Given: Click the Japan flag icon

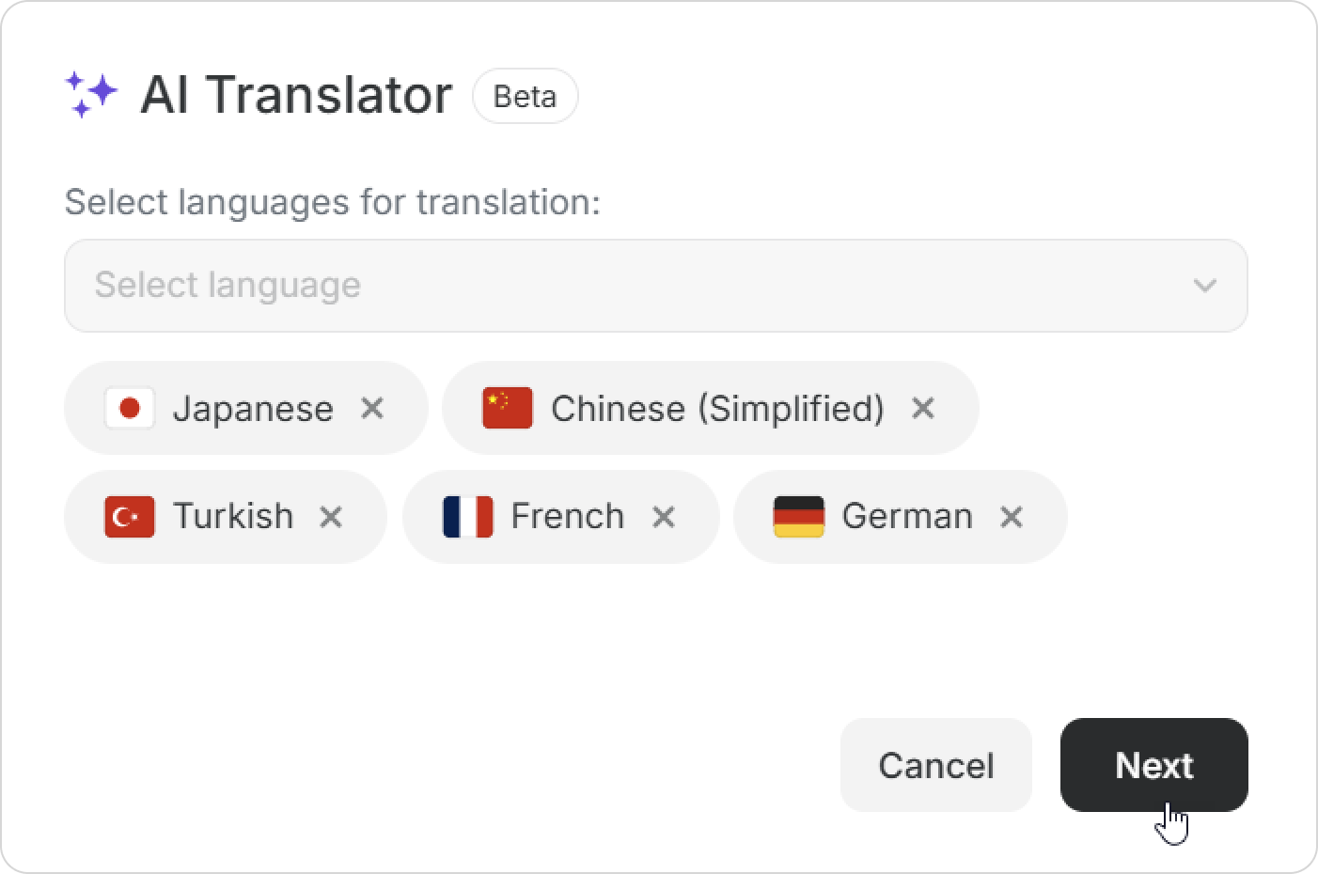Looking at the screenshot, I should pyautogui.click(x=130, y=409).
